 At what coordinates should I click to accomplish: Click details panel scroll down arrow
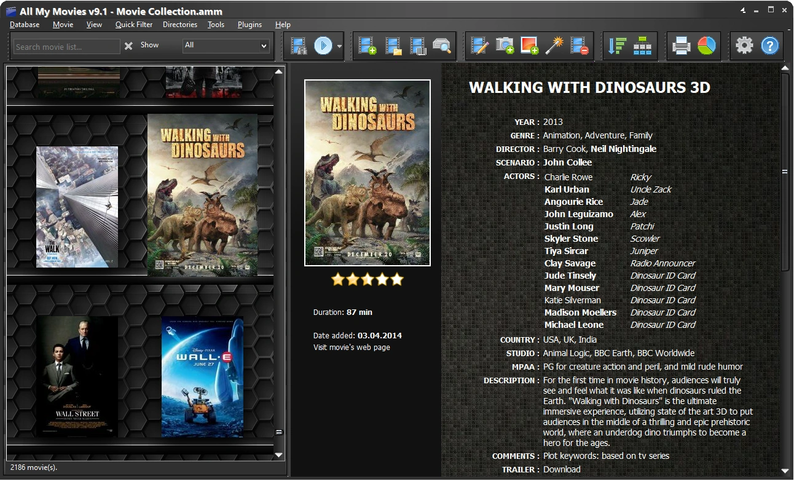[x=785, y=472]
